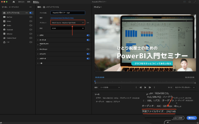Click the Home icon in the header
This screenshot has width=199, height=124.
click(14, 2)
